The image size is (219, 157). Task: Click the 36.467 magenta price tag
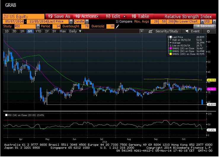click(212, 89)
